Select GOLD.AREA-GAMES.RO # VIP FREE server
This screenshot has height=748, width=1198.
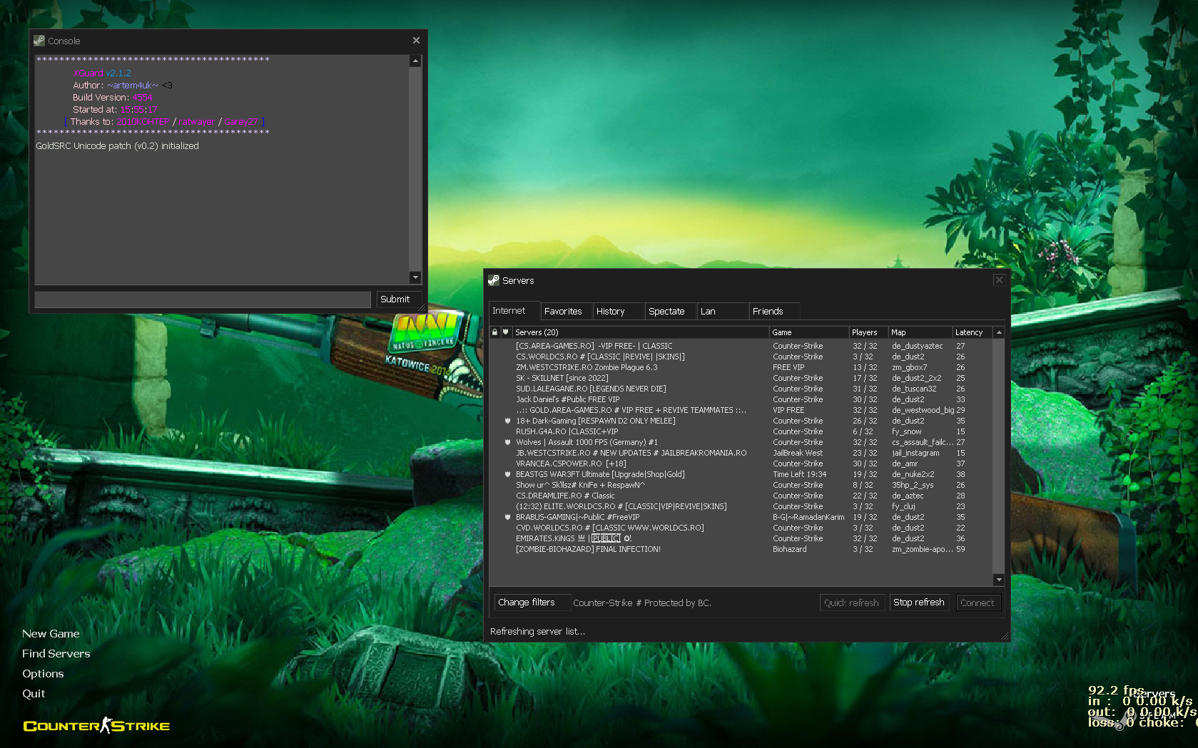[x=740, y=410]
